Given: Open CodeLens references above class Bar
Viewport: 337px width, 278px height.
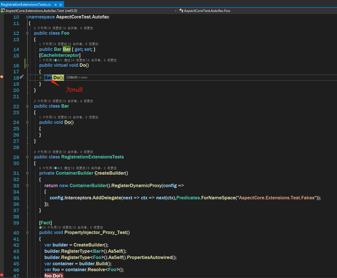Looking at the screenshot, I should [x=40, y=101].
